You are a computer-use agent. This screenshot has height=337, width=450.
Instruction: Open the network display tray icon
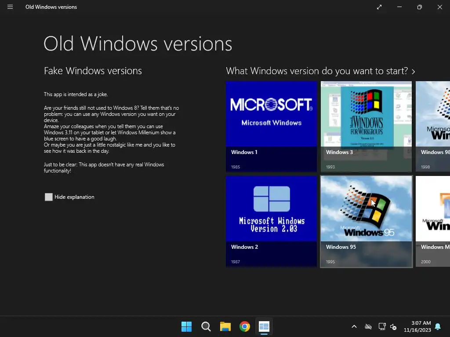click(x=382, y=326)
